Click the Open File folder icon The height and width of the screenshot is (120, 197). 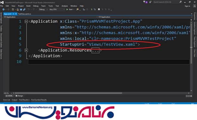pos(18,9)
